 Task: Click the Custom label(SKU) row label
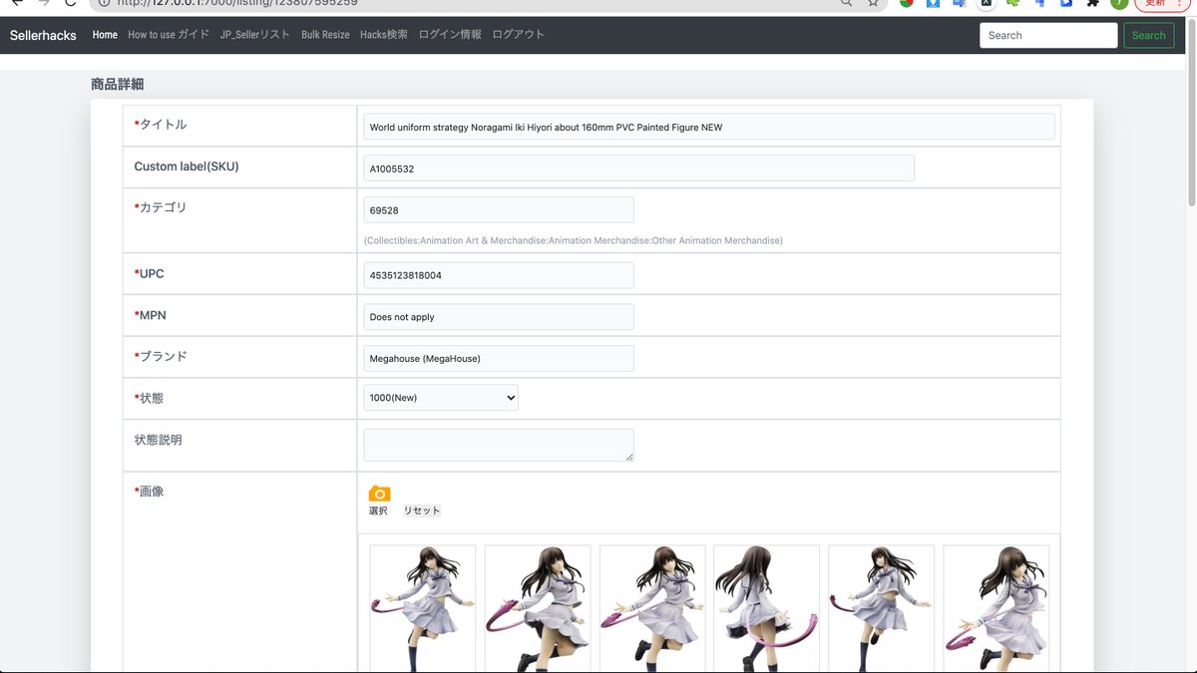pyautogui.click(x=187, y=167)
